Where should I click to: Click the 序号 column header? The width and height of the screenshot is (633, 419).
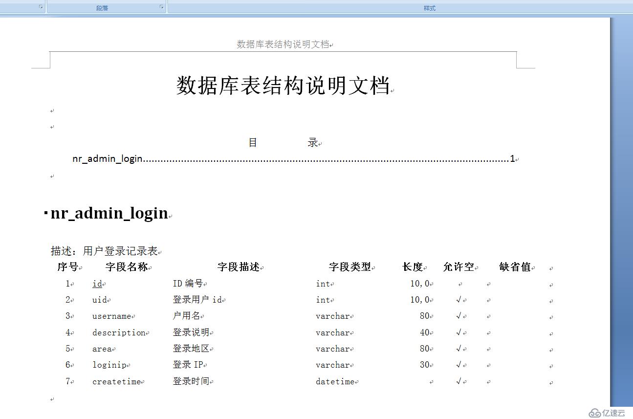(x=67, y=267)
